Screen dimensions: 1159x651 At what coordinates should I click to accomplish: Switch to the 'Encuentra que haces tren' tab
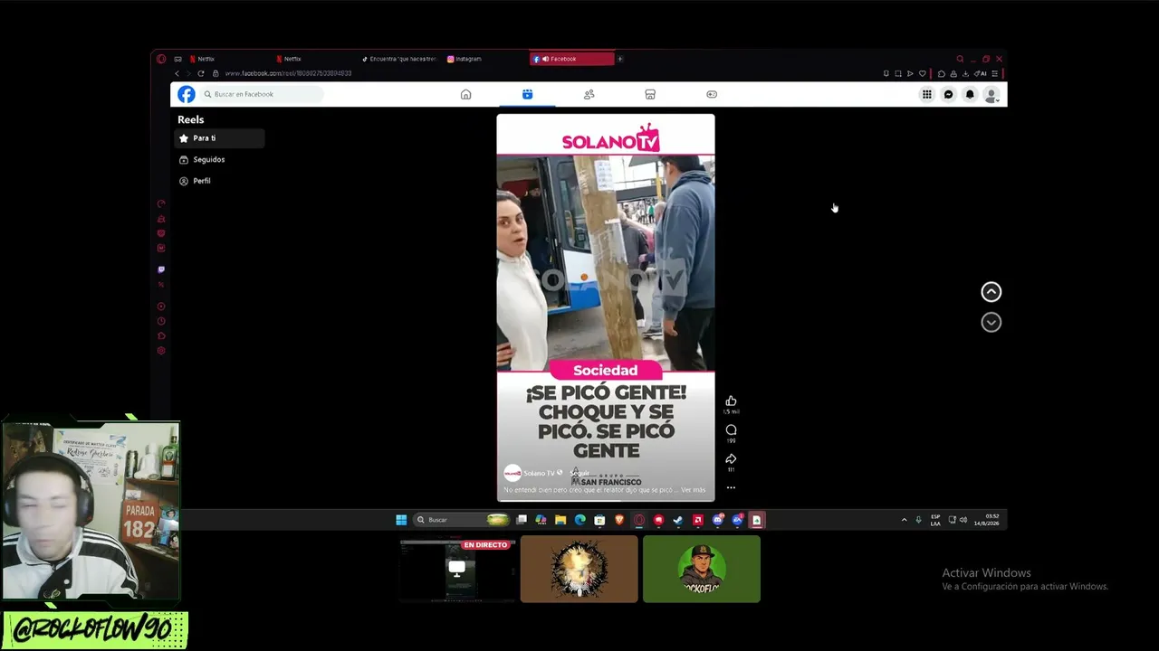point(398,59)
